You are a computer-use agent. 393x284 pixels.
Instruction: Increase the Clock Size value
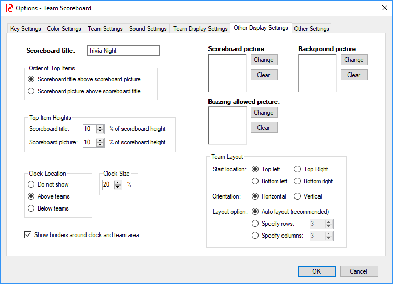118,182
